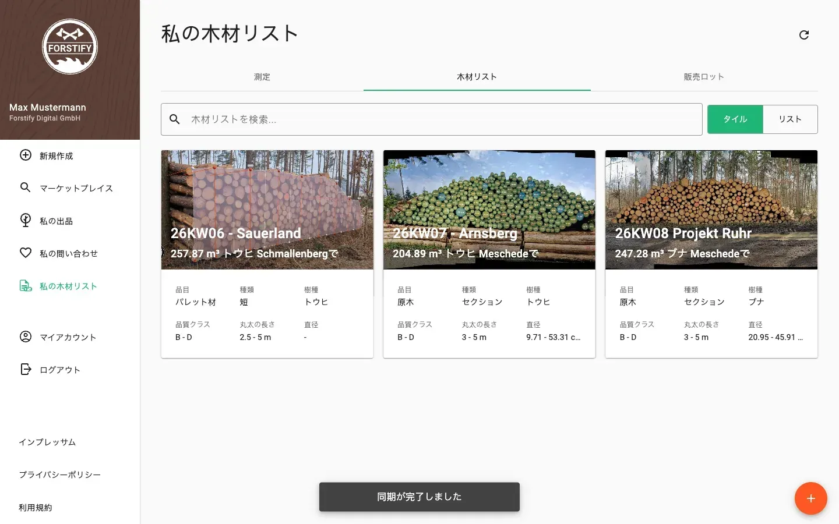Click 短 type value in Sauerland card

pos(244,302)
